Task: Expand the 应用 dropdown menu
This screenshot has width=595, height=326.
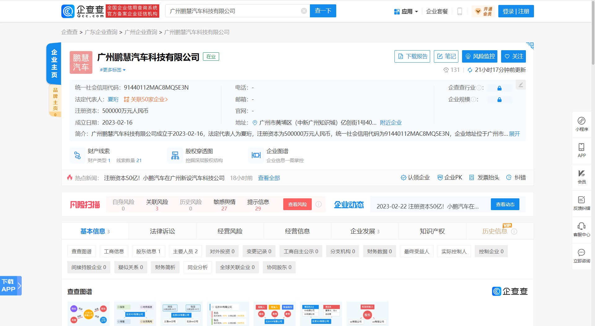Action: click(406, 11)
